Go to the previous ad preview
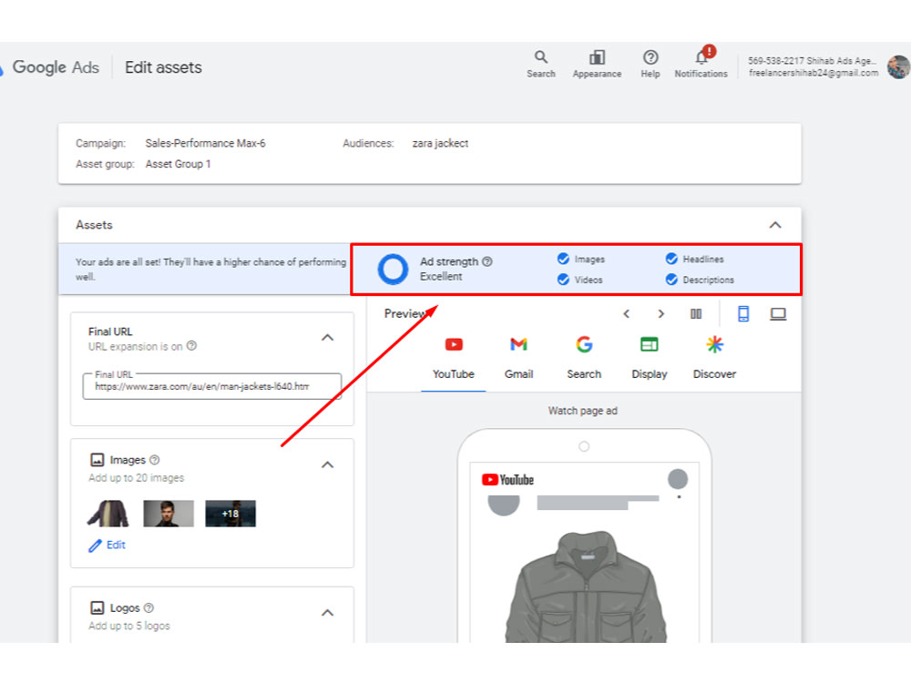Screen dimensions: 911x683 [x=627, y=314]
